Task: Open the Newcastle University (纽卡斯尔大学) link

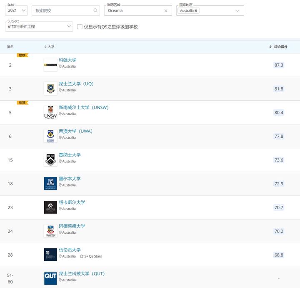Action: [72, 202]
